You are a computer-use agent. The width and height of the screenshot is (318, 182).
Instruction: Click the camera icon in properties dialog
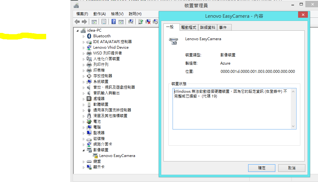coord(174,41)
